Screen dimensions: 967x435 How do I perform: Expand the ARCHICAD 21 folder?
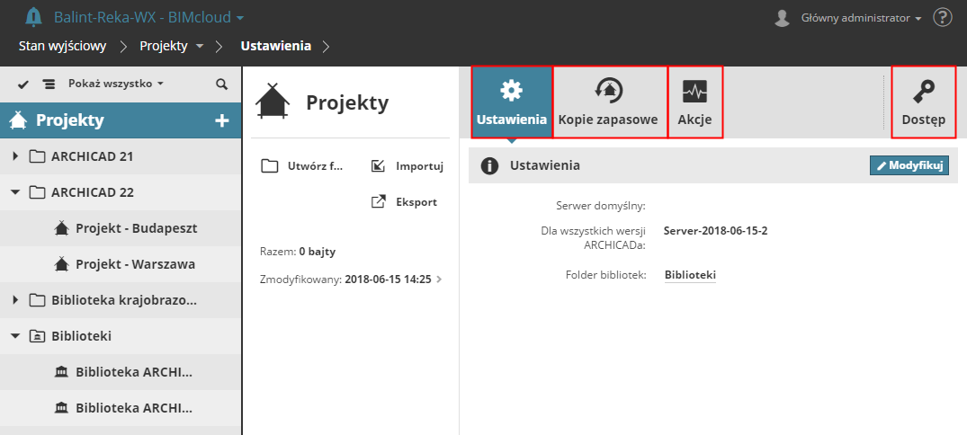pyautogui.click(x=15, y=156)
